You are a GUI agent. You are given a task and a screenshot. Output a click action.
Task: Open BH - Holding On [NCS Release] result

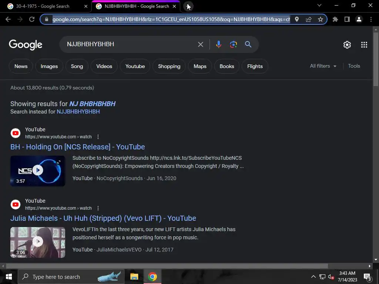[x=78, y=147]
